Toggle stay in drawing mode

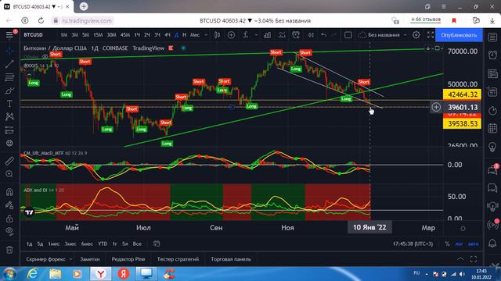pos(9,205)
